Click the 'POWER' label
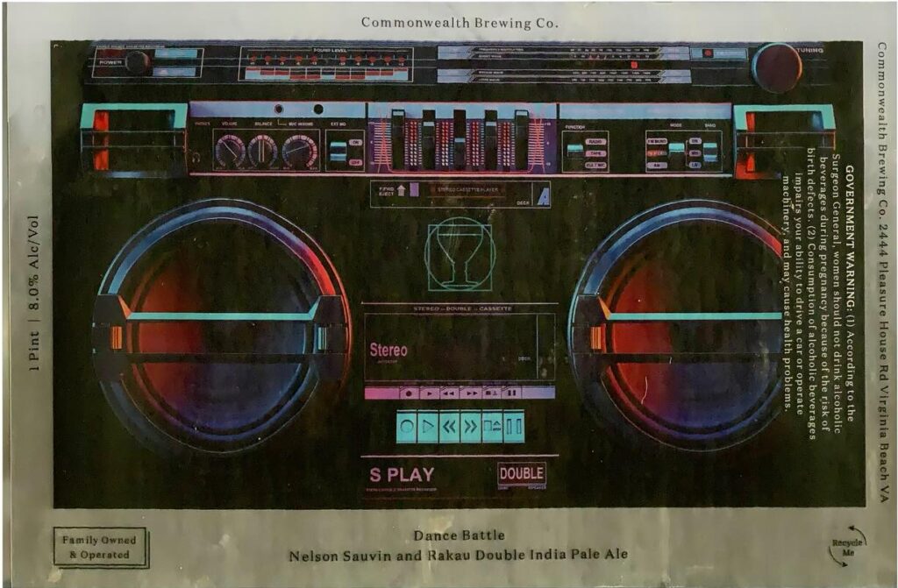This screenshot has height=588, width=898. tap(110, 62)
